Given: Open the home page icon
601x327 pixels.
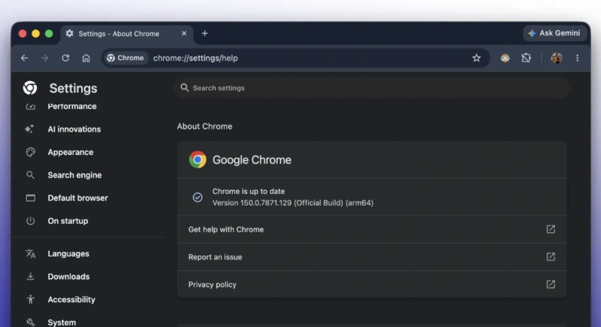Looking at the screenshot, I should pyautogui.click(x=86, y=58).
